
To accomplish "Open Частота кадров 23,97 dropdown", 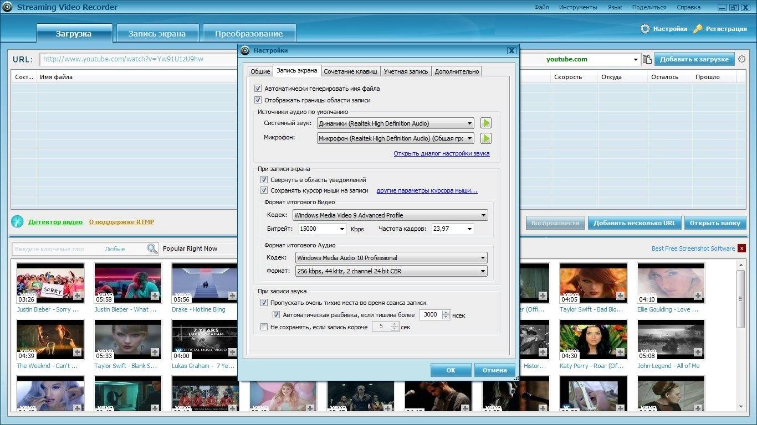I will pos(453,229).
